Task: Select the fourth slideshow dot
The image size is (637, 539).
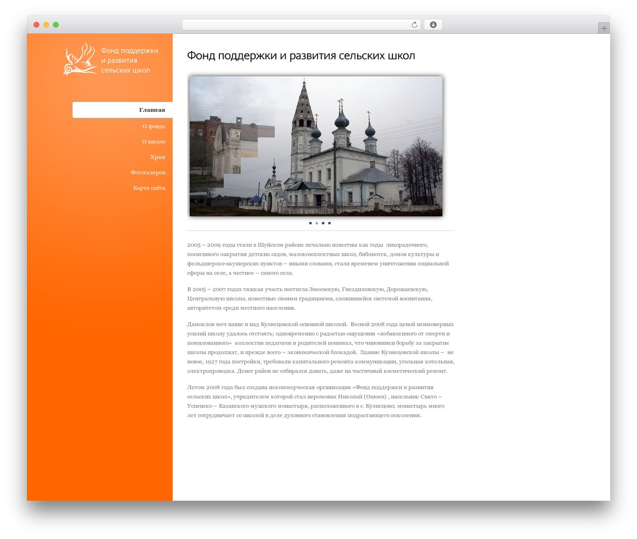Action: [x=329, y=223]
